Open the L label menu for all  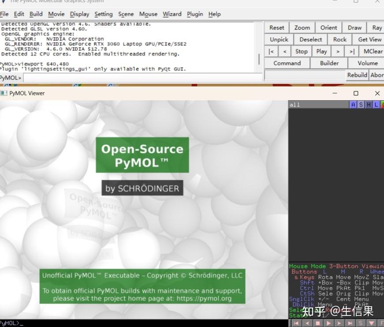point(376,105)
